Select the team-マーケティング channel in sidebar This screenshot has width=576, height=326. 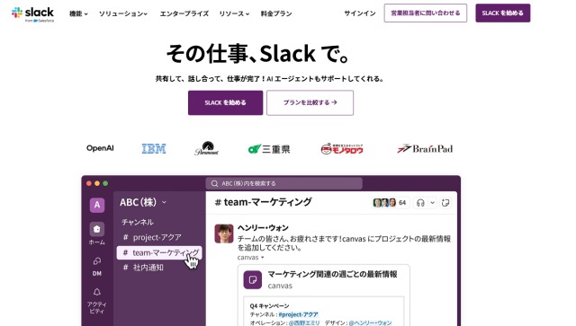(x=159, y=252)
